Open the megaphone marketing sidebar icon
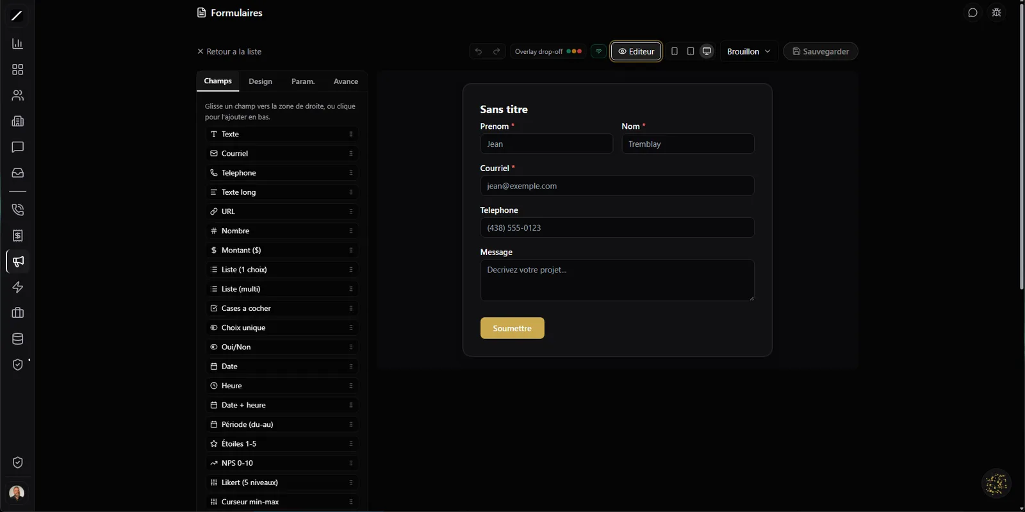The width and height of the screenshot is (1025, 512). (x=17, y=261)
